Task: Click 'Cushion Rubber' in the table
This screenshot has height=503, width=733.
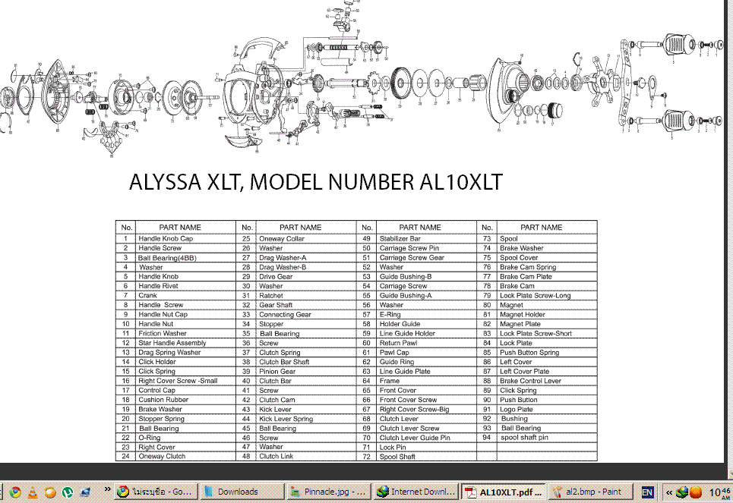Action: pyautogui.click(x=163, y=400)
